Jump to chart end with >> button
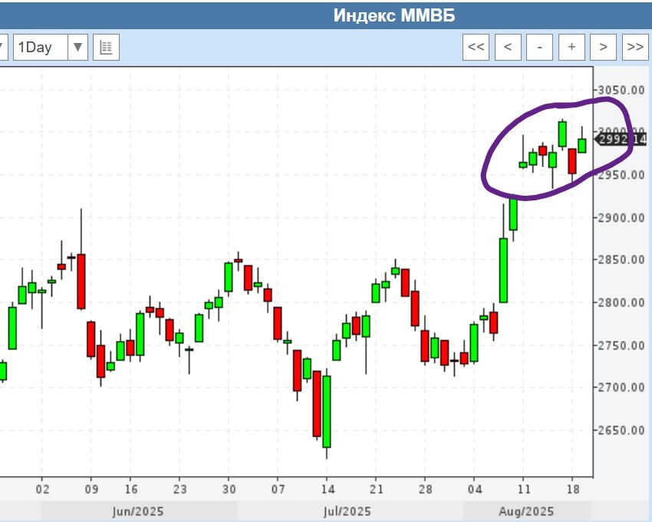The height and width of the screenshot is (522, 652). point(635,47)
